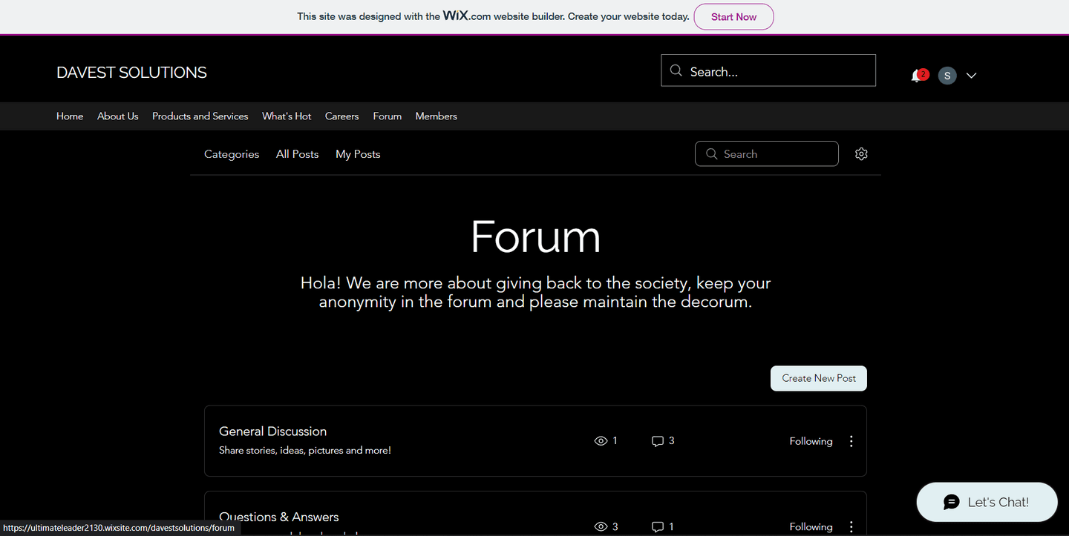Switch to the All Posts tab
1069x536 pixels.
coord(297,154)
